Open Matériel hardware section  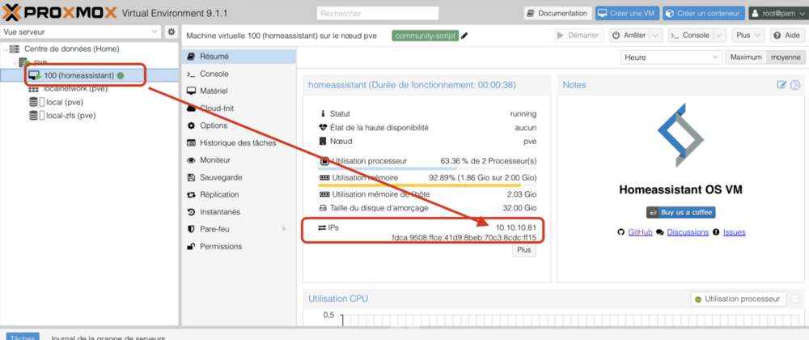[239, 91]
